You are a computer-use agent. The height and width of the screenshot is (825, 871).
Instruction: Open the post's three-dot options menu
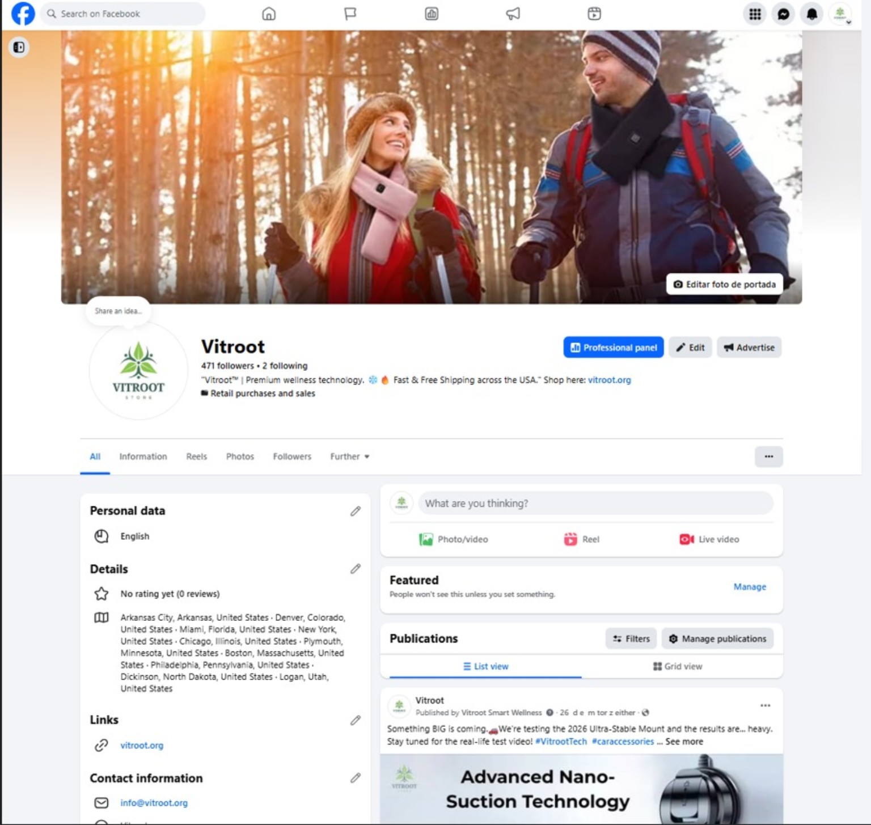[x=765, y=706]
